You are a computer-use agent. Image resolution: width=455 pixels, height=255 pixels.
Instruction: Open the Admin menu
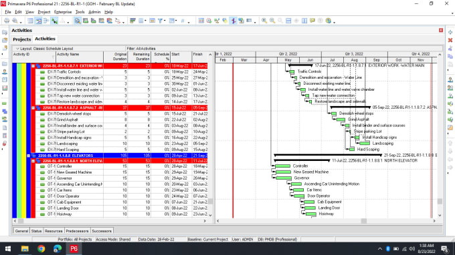94,12
